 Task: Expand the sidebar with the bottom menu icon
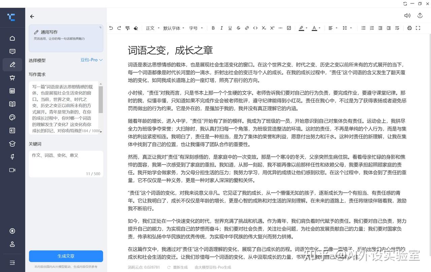pyautogui.click(x=12, y=263)
